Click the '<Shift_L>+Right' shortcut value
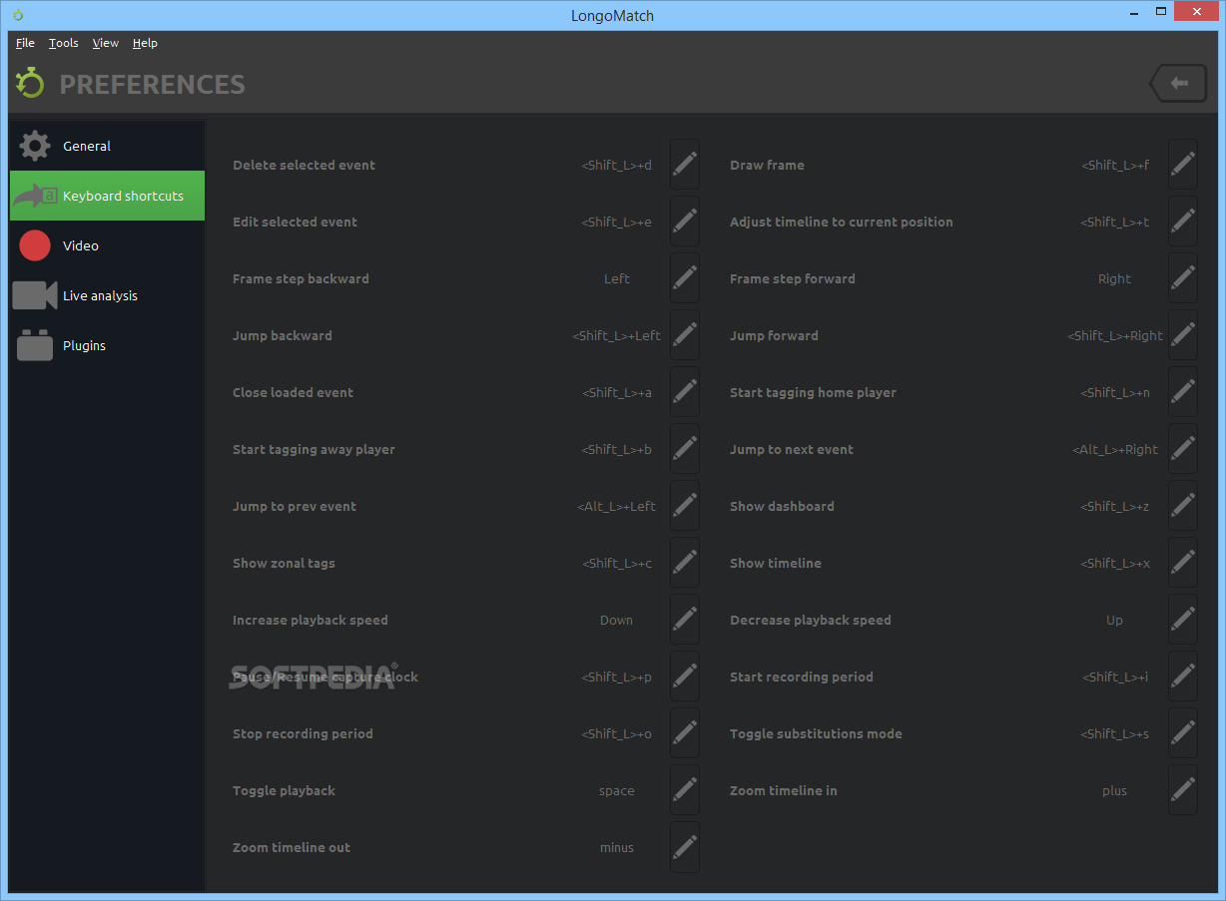Image resolution: width=1226 pixels, height=901 pixels. pyautogui.click(x=1115, y=335)
